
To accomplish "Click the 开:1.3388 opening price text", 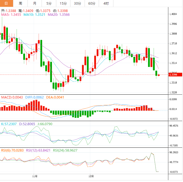I will click(x=8, y=11).
